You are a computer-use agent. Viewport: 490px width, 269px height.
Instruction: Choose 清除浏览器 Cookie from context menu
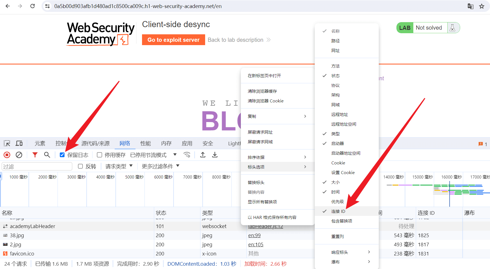pos(277,101)
